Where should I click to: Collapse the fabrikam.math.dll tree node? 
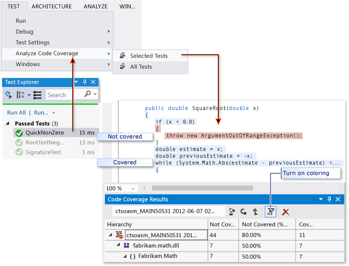click(x=118, y=246)
